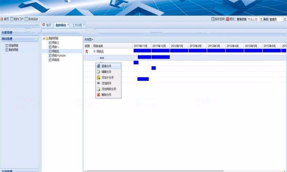Choose 编辑任务 from the context menu
This screenshot has height=172, width=287.
(108, 72)
